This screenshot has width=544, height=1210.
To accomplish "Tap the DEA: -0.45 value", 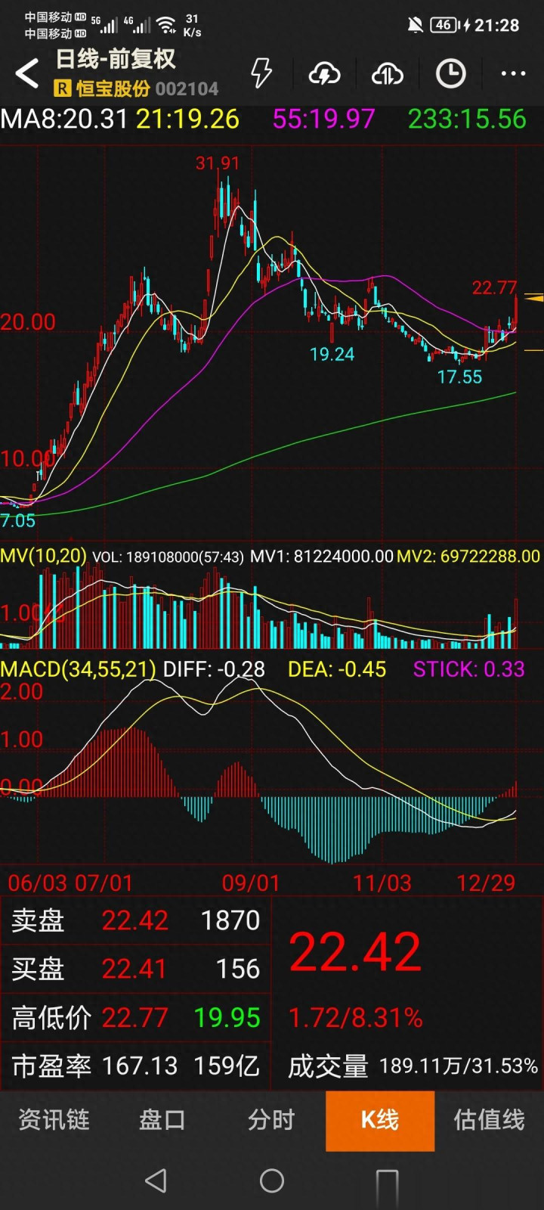I will [x=337, y=669].
